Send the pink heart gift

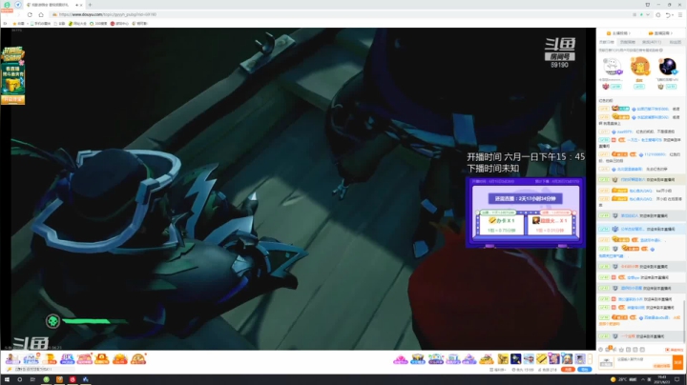click(401, 359)
